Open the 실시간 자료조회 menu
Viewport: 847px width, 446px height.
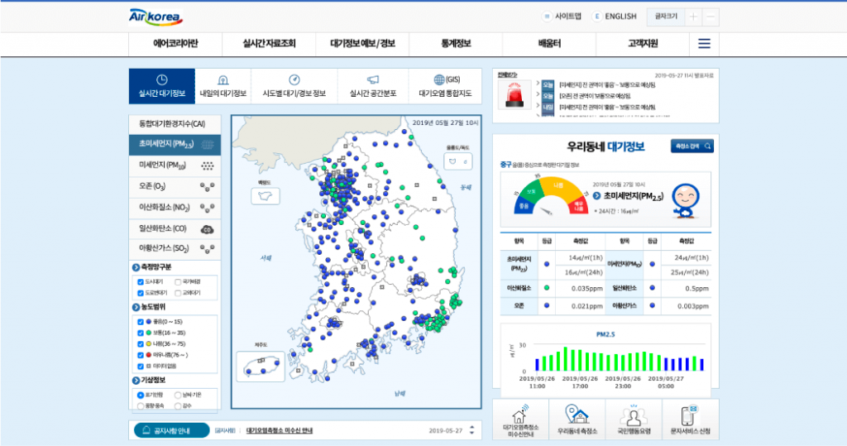[269, 44]
